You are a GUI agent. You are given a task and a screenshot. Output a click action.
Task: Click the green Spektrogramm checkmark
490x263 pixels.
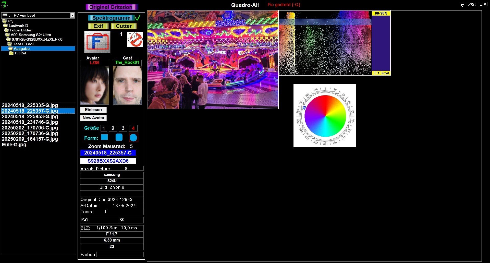pos(138,18)
